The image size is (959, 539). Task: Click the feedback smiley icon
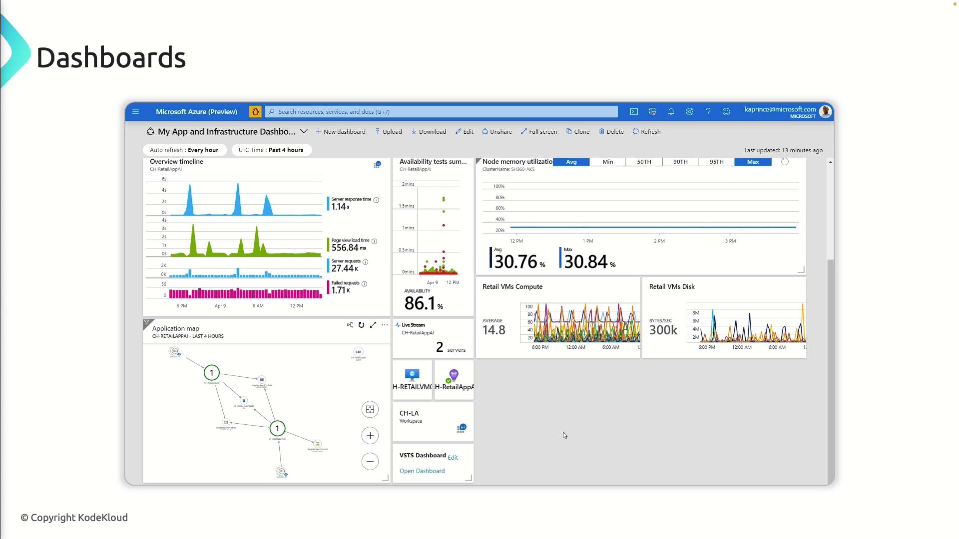(726, 112)
